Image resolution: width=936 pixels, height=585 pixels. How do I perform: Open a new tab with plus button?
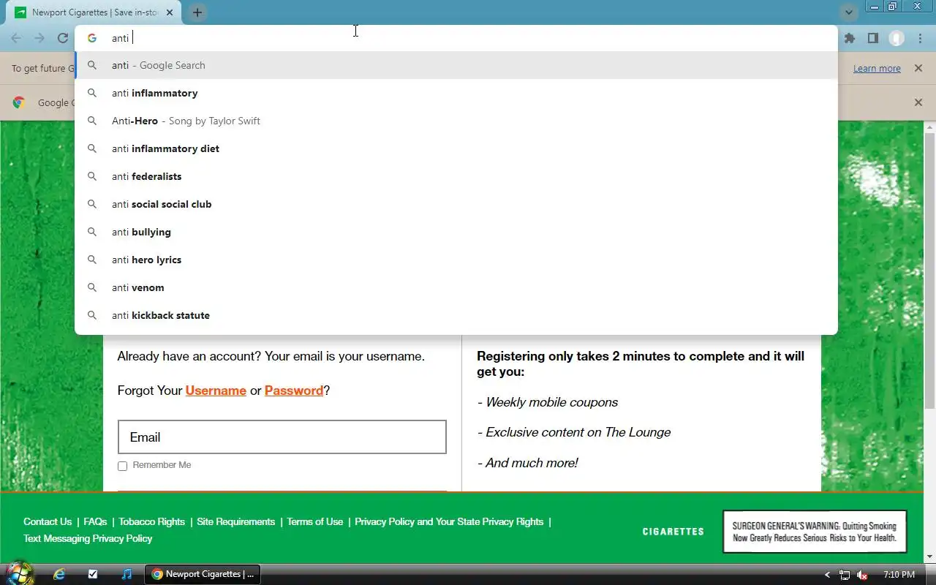tap(197, 12)
